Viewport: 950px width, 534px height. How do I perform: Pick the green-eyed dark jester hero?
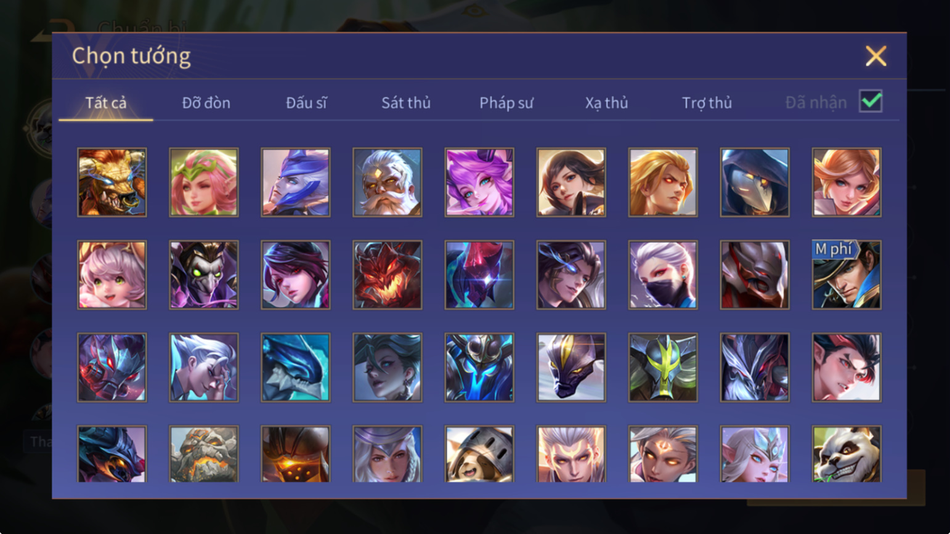204,275
